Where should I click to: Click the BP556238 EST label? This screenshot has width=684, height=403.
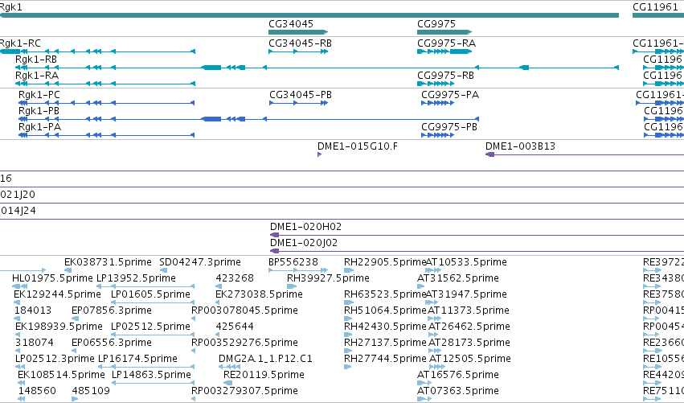point(293,262)
